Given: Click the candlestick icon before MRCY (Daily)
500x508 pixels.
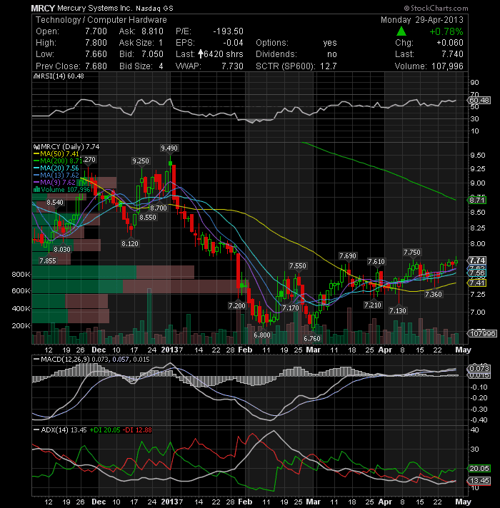Looking at the screenshot, I should pyautogui.click(x=36, y=147).
